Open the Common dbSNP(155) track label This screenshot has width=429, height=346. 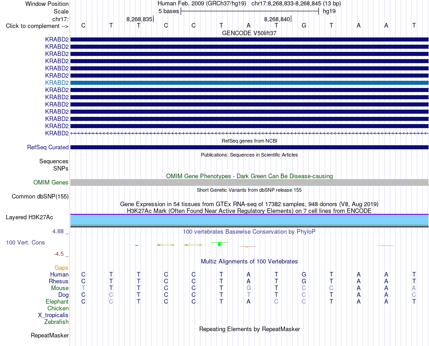pyautogui.click(x=40, y=196)
